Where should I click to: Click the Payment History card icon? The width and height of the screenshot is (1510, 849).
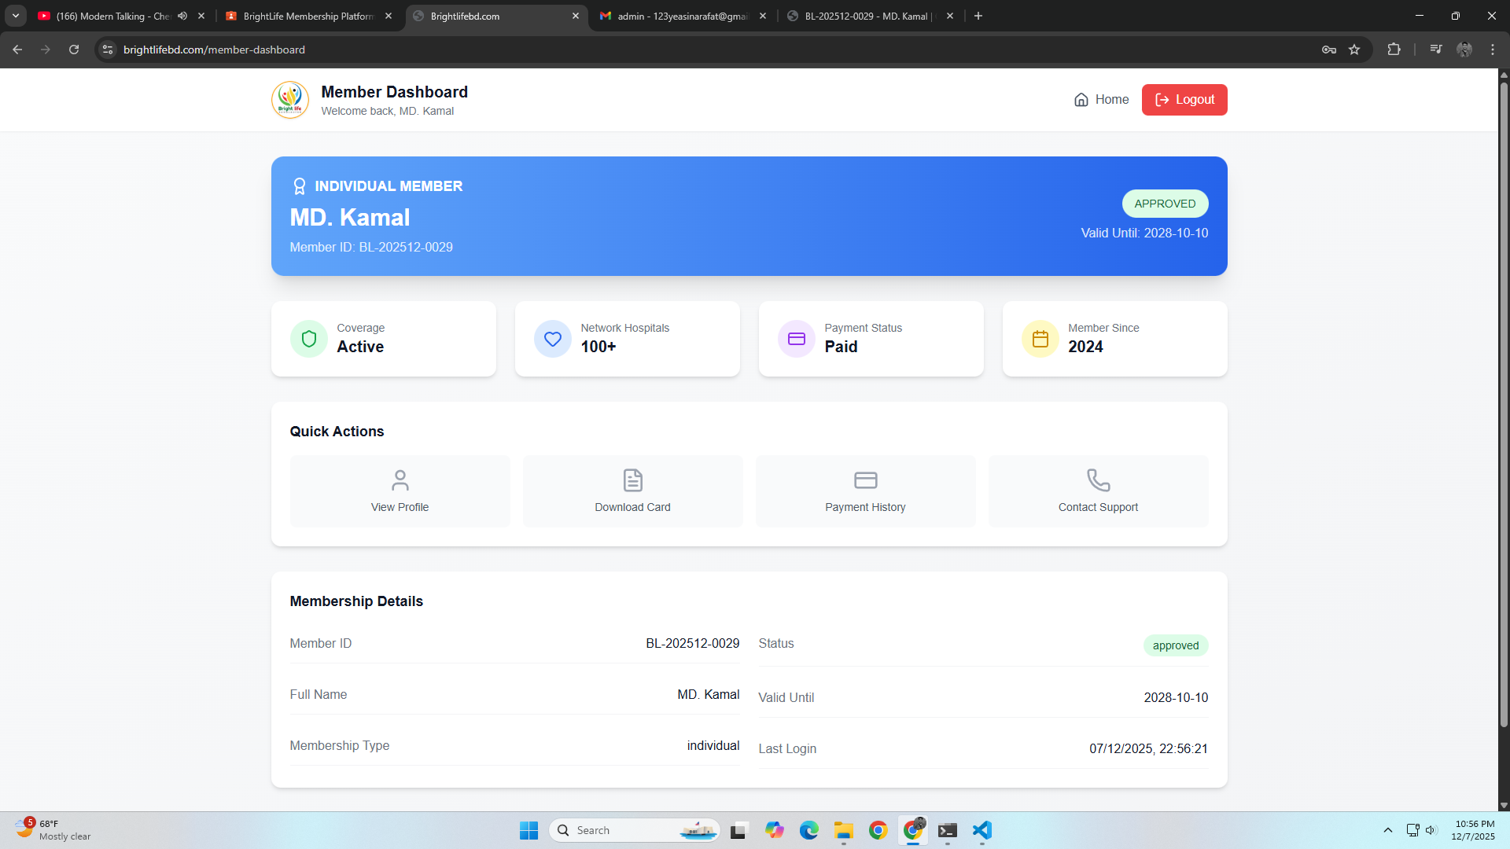pyautogui.click(x=865, y=480)
